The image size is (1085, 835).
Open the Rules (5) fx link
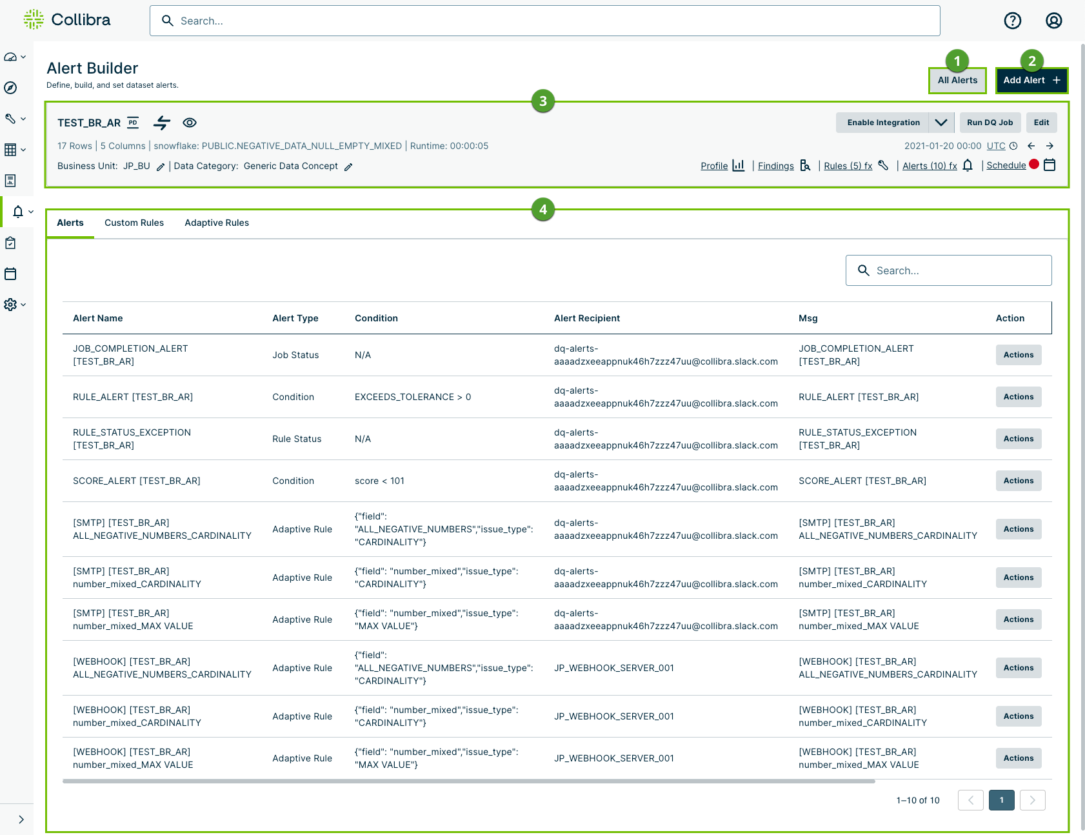click(x=847, y=165)
